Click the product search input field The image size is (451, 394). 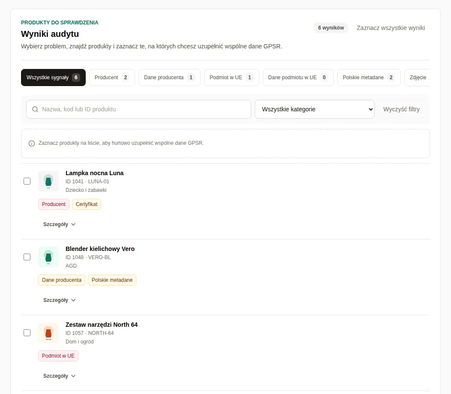pyautogui.click(x=138, y=109)
